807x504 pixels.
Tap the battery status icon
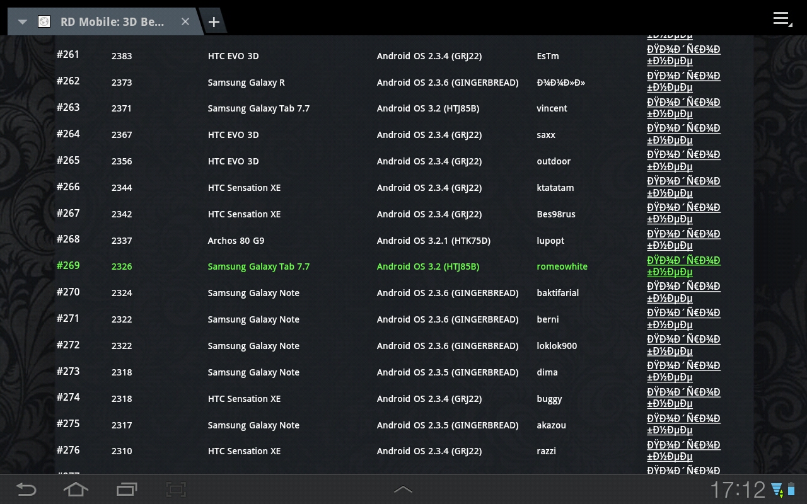pyautogui.click(x=792, y=490)
